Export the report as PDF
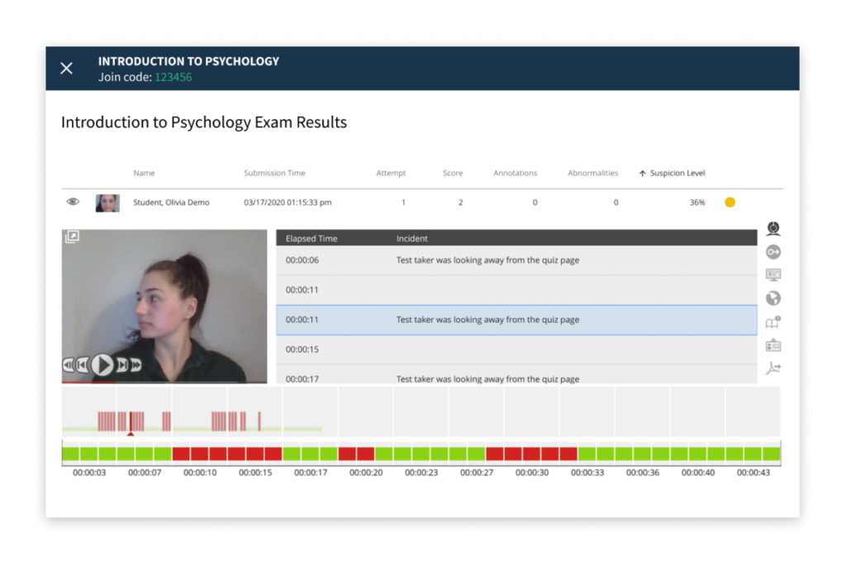The image size is (846, 564). click(x=773, y=368)
